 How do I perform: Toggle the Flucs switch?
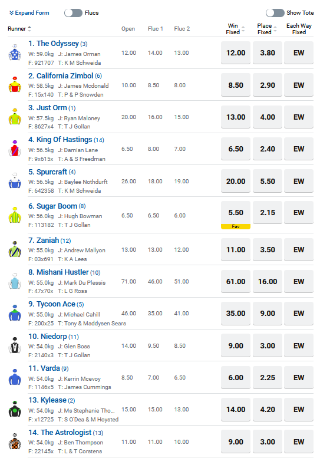point(73,13)
